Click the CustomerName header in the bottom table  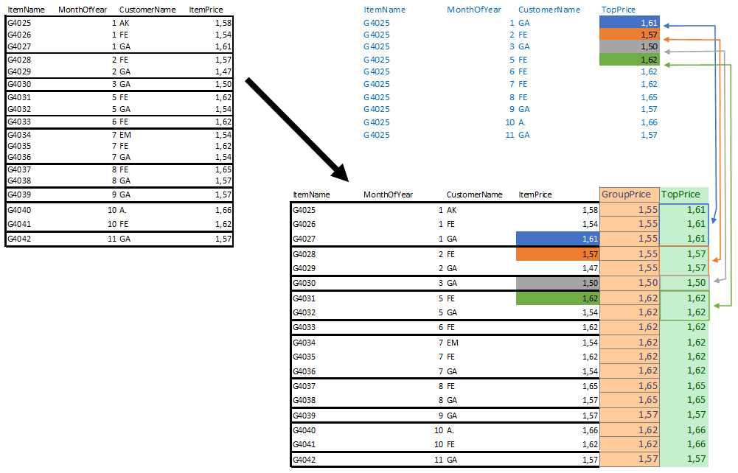pyautogui.click(x=475, y=195)
